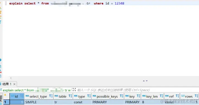Select the key column header
Image resolution: width=199 pixels, height=105 pixels.
[x=132, y=96]
